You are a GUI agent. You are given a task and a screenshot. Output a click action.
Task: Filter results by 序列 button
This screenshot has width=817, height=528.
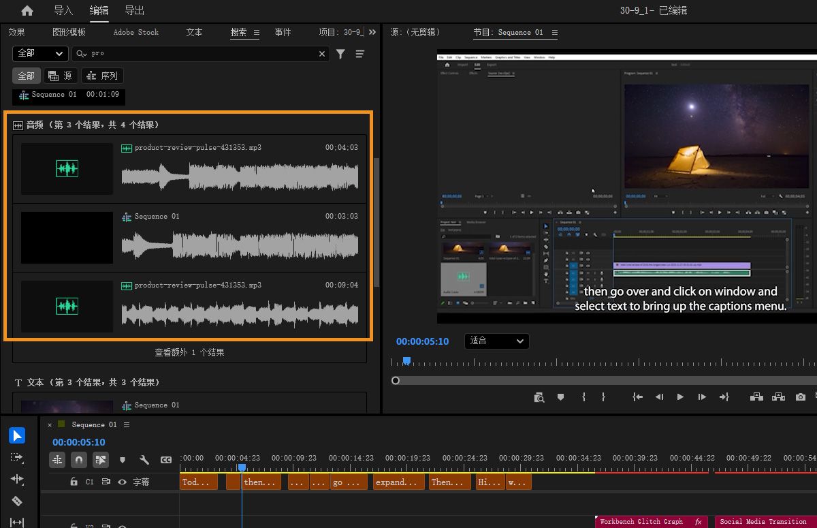pyautogui.click(x=102, y=76)
